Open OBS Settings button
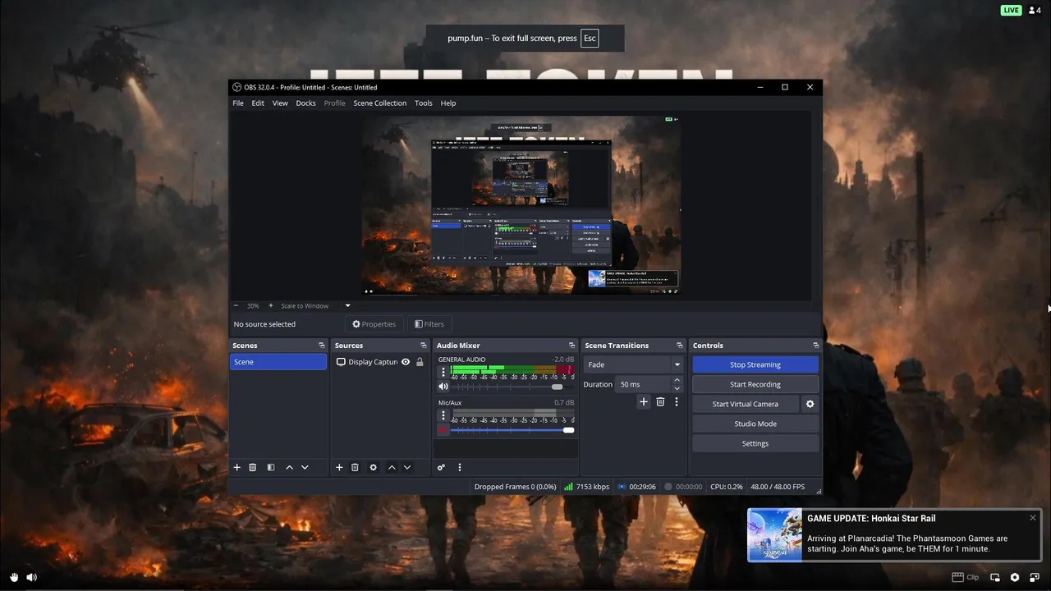Viewport: 1051px width, 591px height. click(x=755, y=443)
